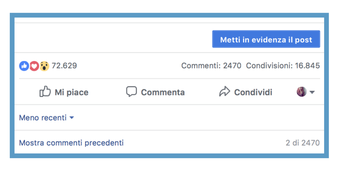Screen dimensions: 342x170
Task: View the Condivisioni: 16.845 shares
Action: 283,66
